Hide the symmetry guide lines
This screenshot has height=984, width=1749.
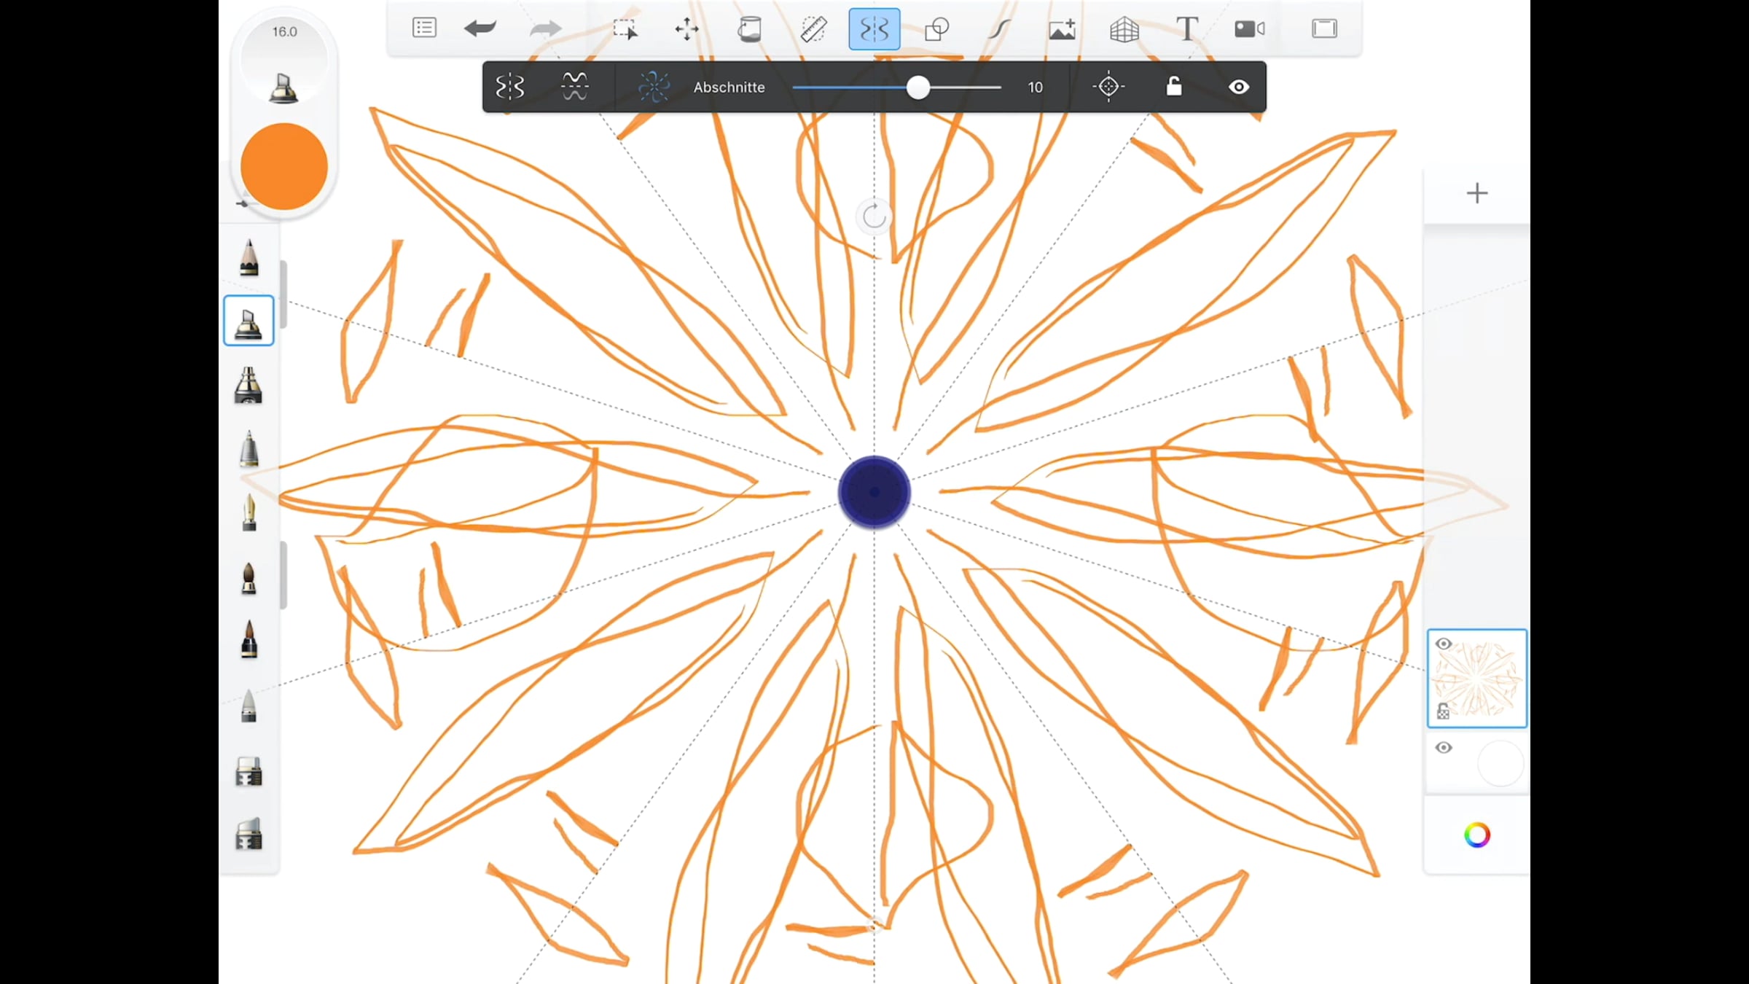[1239, 87]
